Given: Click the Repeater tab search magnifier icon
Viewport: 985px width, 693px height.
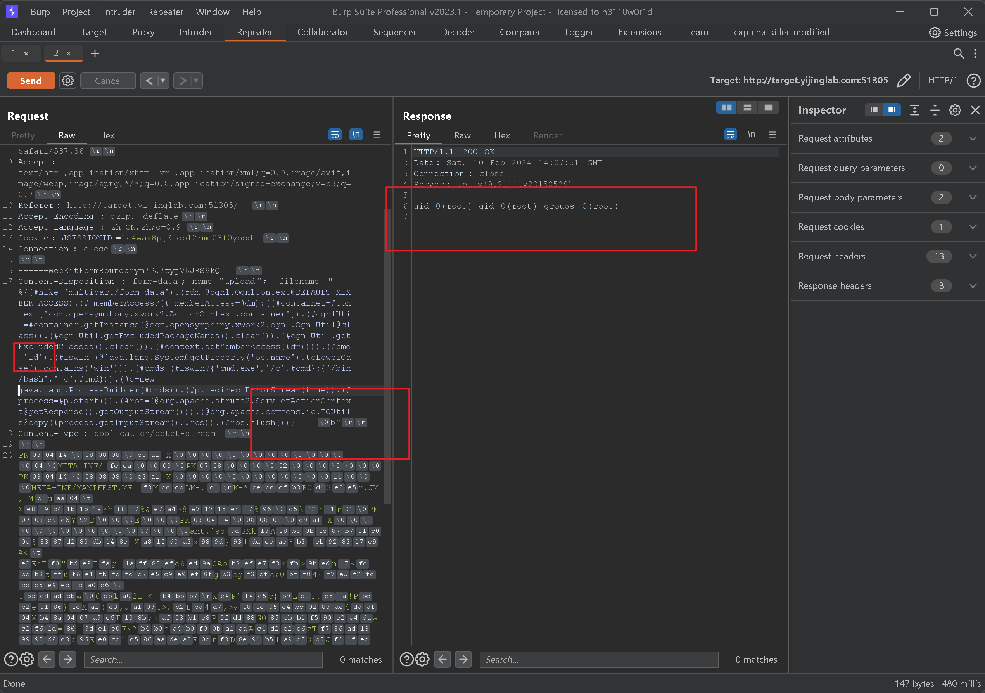Looking at the screenshot, I should (x=958, y=53).
